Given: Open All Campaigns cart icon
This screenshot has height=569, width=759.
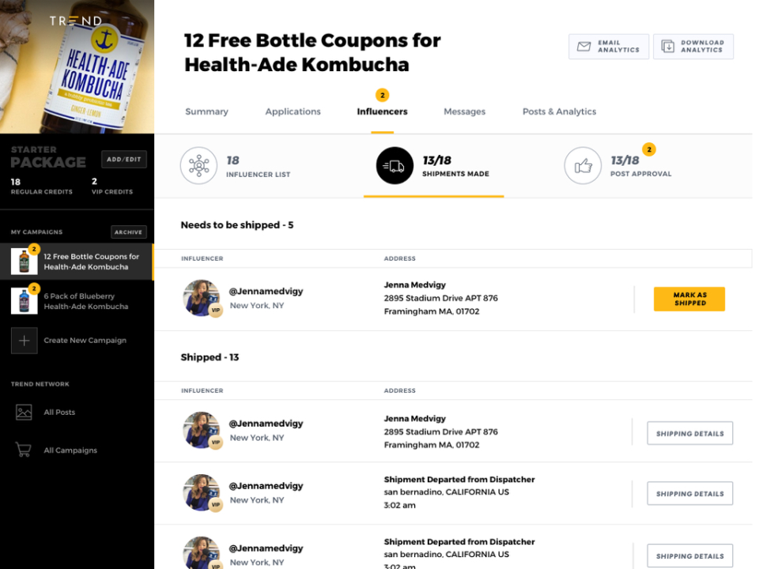Looking at the screenshot, I should 23,450.
